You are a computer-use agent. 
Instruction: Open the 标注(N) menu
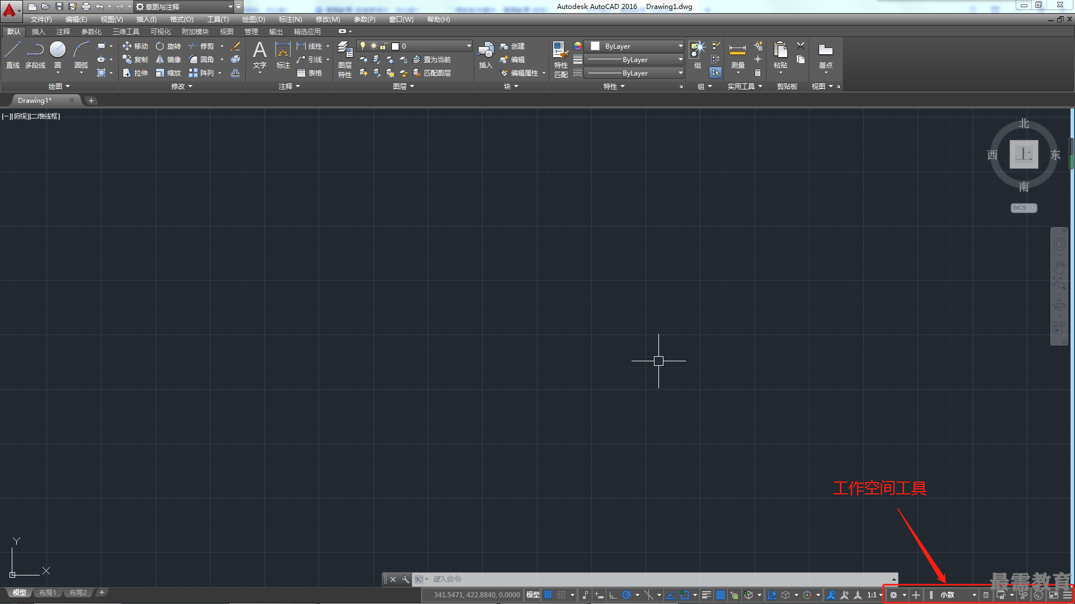(290, 19)
